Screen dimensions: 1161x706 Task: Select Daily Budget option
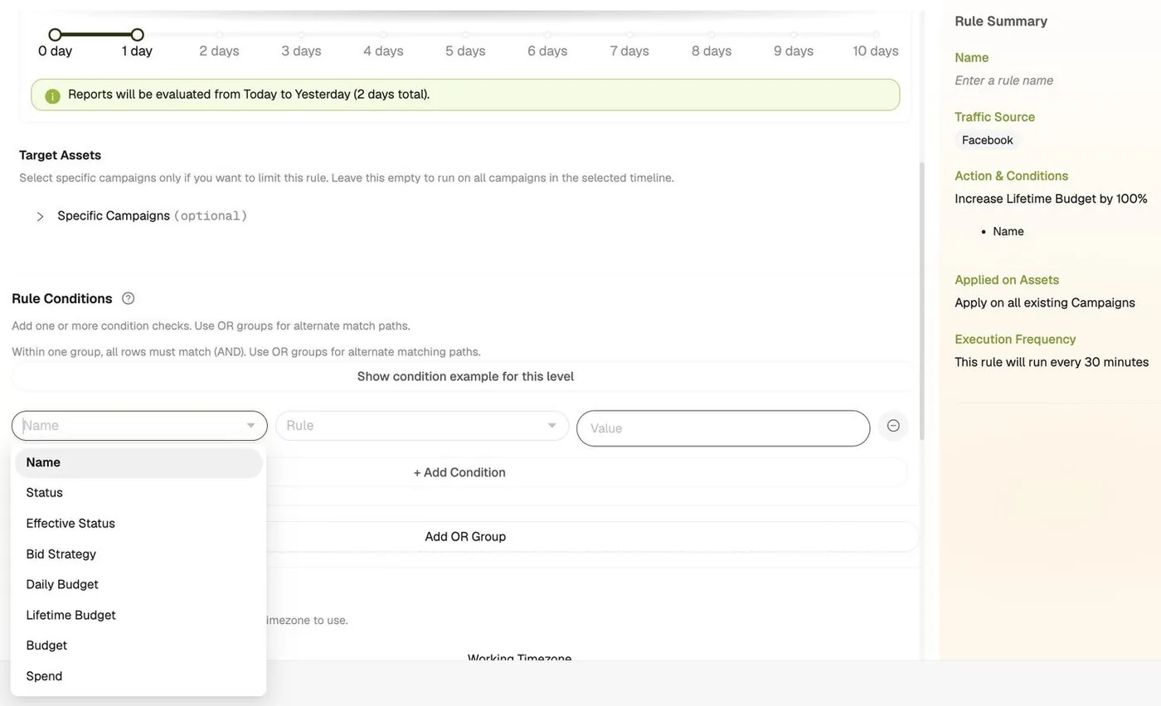coord(138,585)
